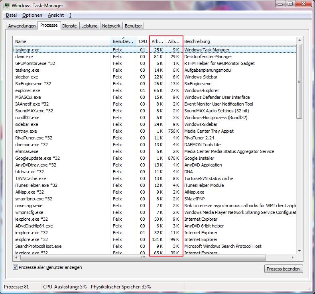Viewport: 315px width, 294px height.
Task: Sort by the Beschreibung column header
Action: [240, 41]
